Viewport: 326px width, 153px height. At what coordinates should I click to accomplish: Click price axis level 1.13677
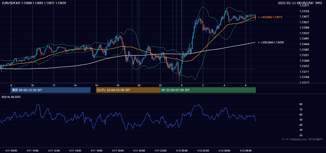304,17
